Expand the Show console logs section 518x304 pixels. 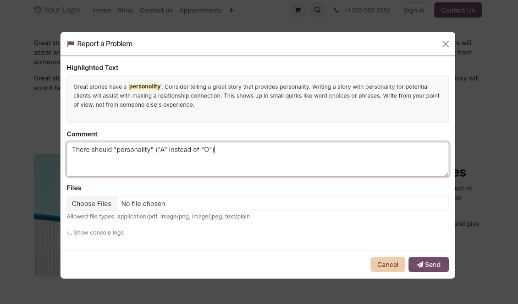coord(99,233)
